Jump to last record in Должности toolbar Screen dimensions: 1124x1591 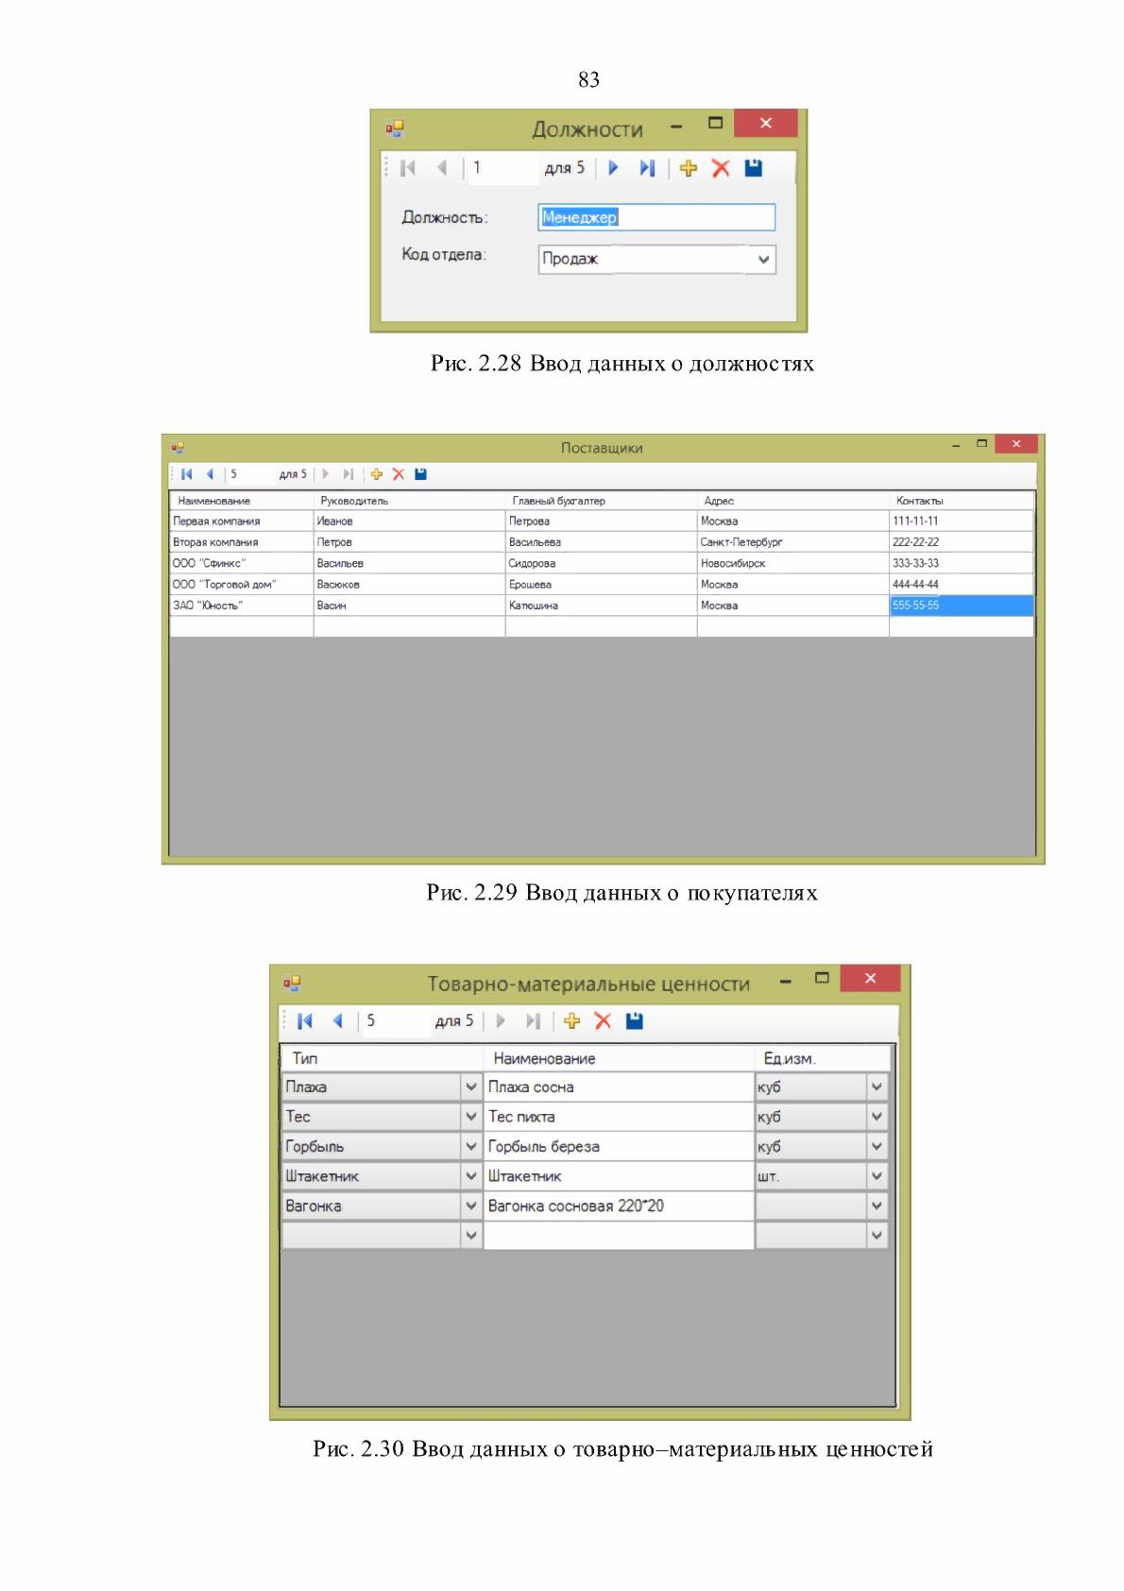(x=647, y=168)
